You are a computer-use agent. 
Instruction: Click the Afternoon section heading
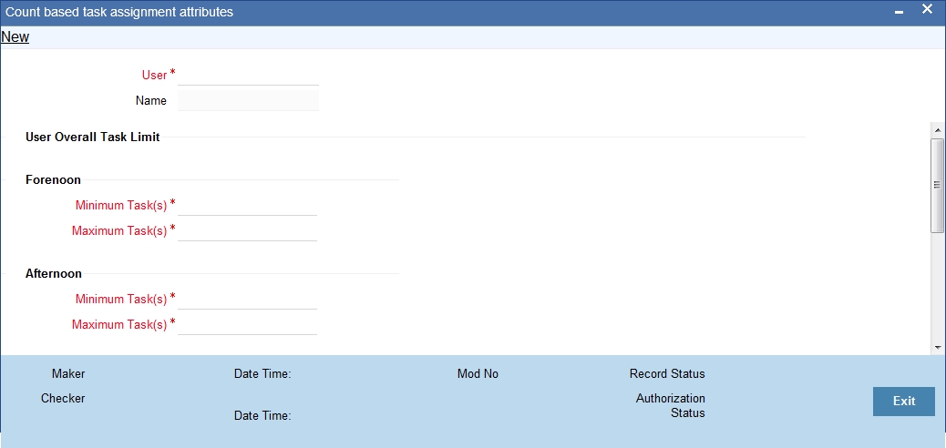[54, 273]
